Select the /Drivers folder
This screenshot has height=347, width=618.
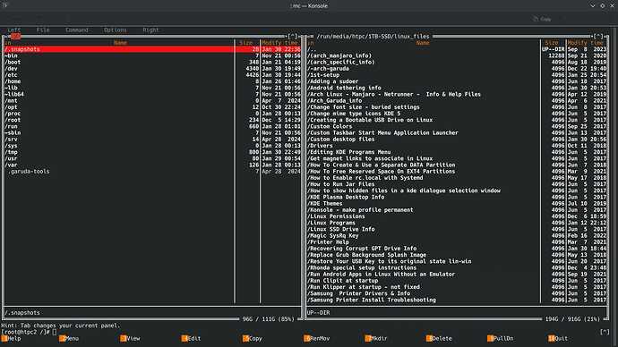pos(457,146)
